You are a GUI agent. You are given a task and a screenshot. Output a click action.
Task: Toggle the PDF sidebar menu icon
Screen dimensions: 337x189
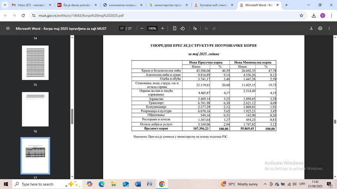pyautogui.click(x=8, y=28)
